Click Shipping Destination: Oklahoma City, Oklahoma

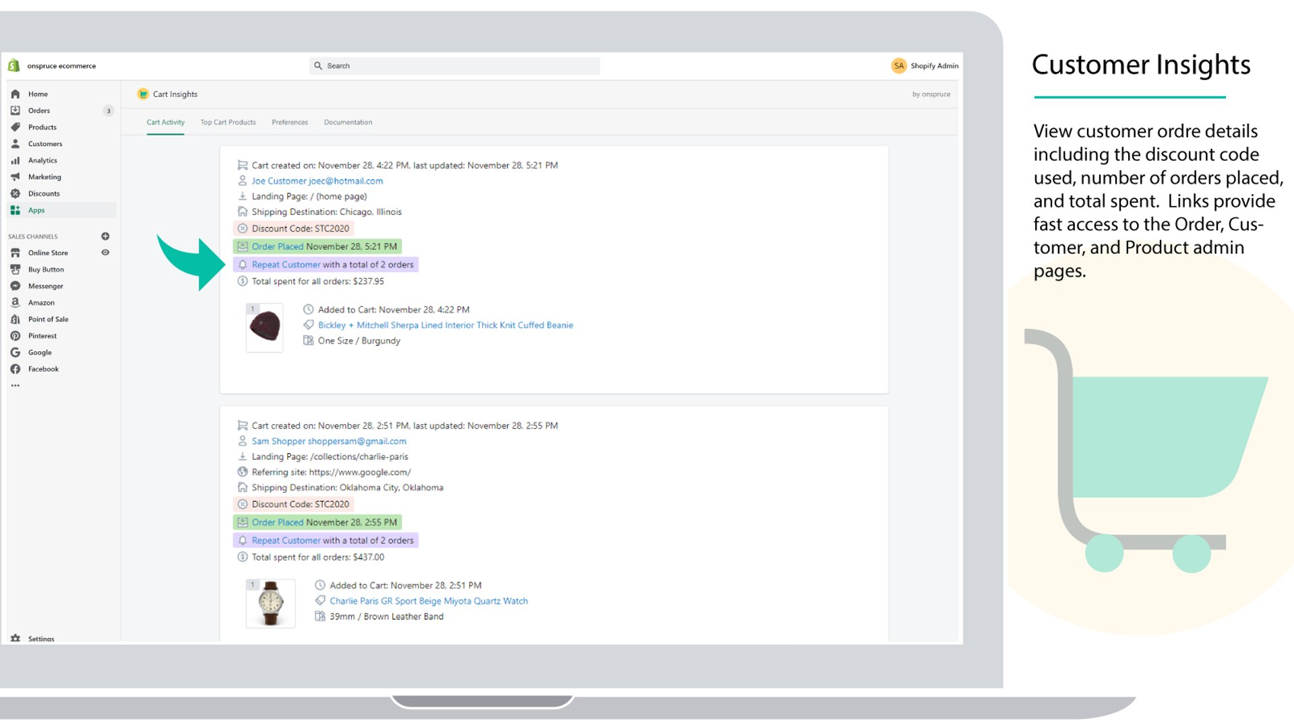(x=347, y=488)
